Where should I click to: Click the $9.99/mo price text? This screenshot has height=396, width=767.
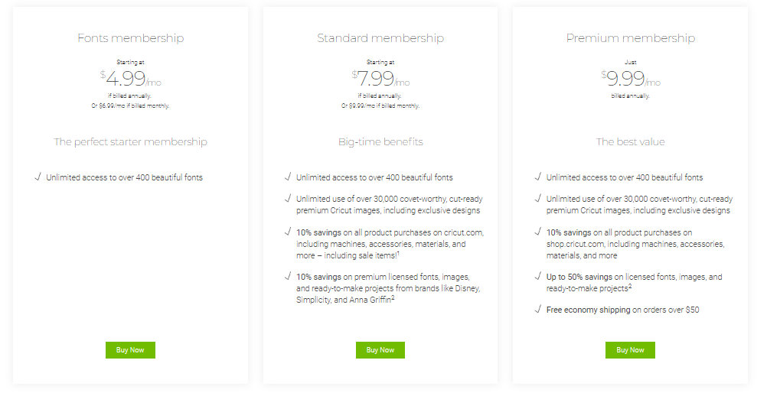click(x=631, y=78)
